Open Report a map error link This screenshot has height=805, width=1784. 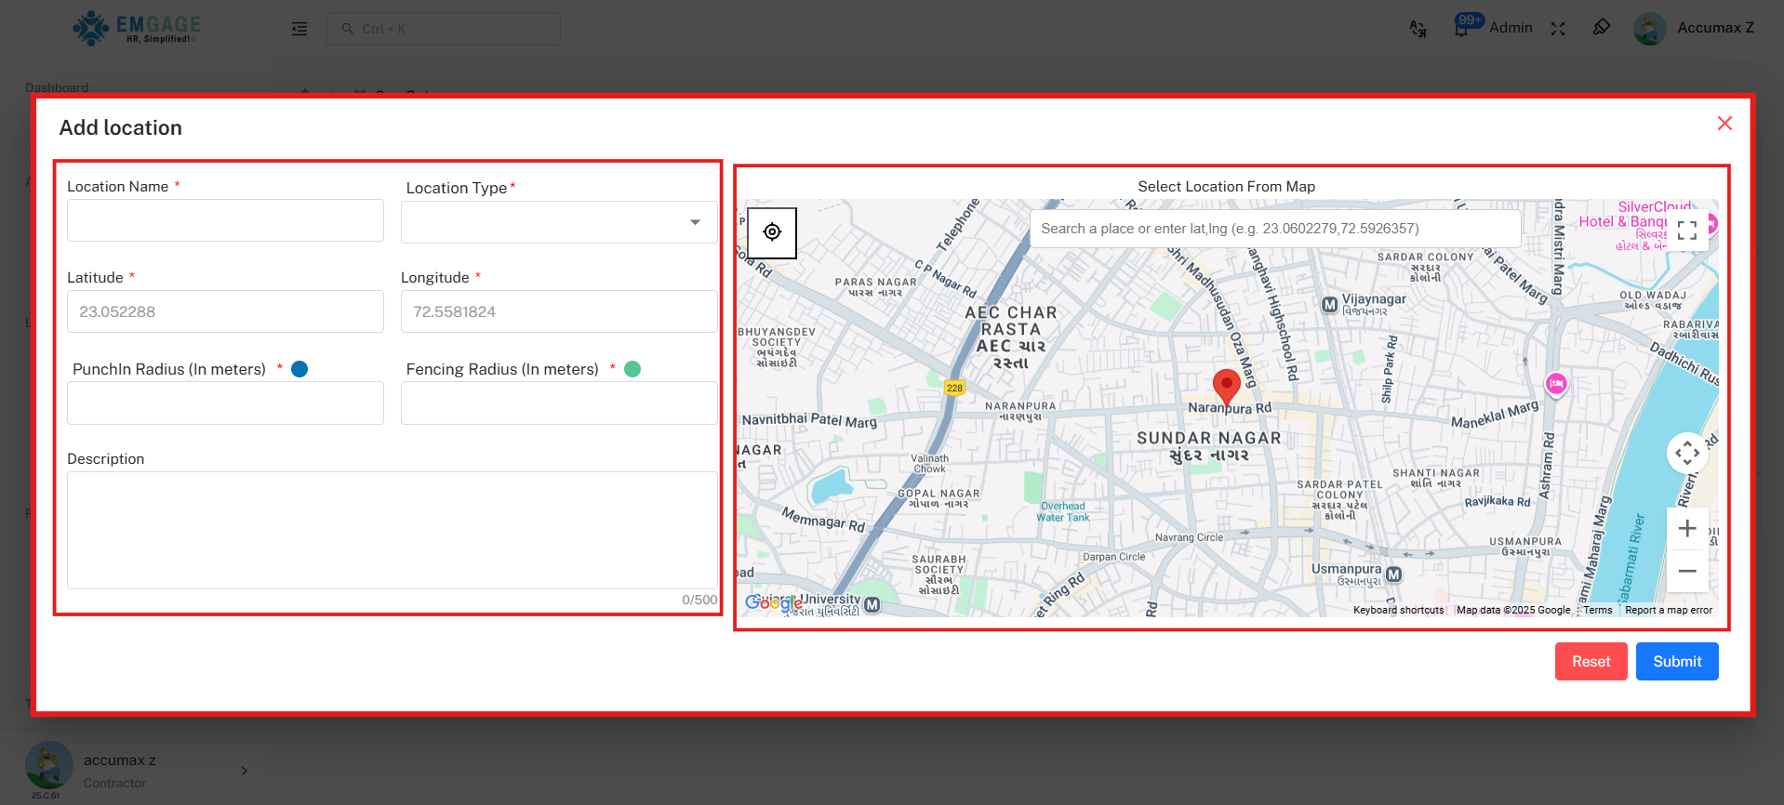[1668, 611]
